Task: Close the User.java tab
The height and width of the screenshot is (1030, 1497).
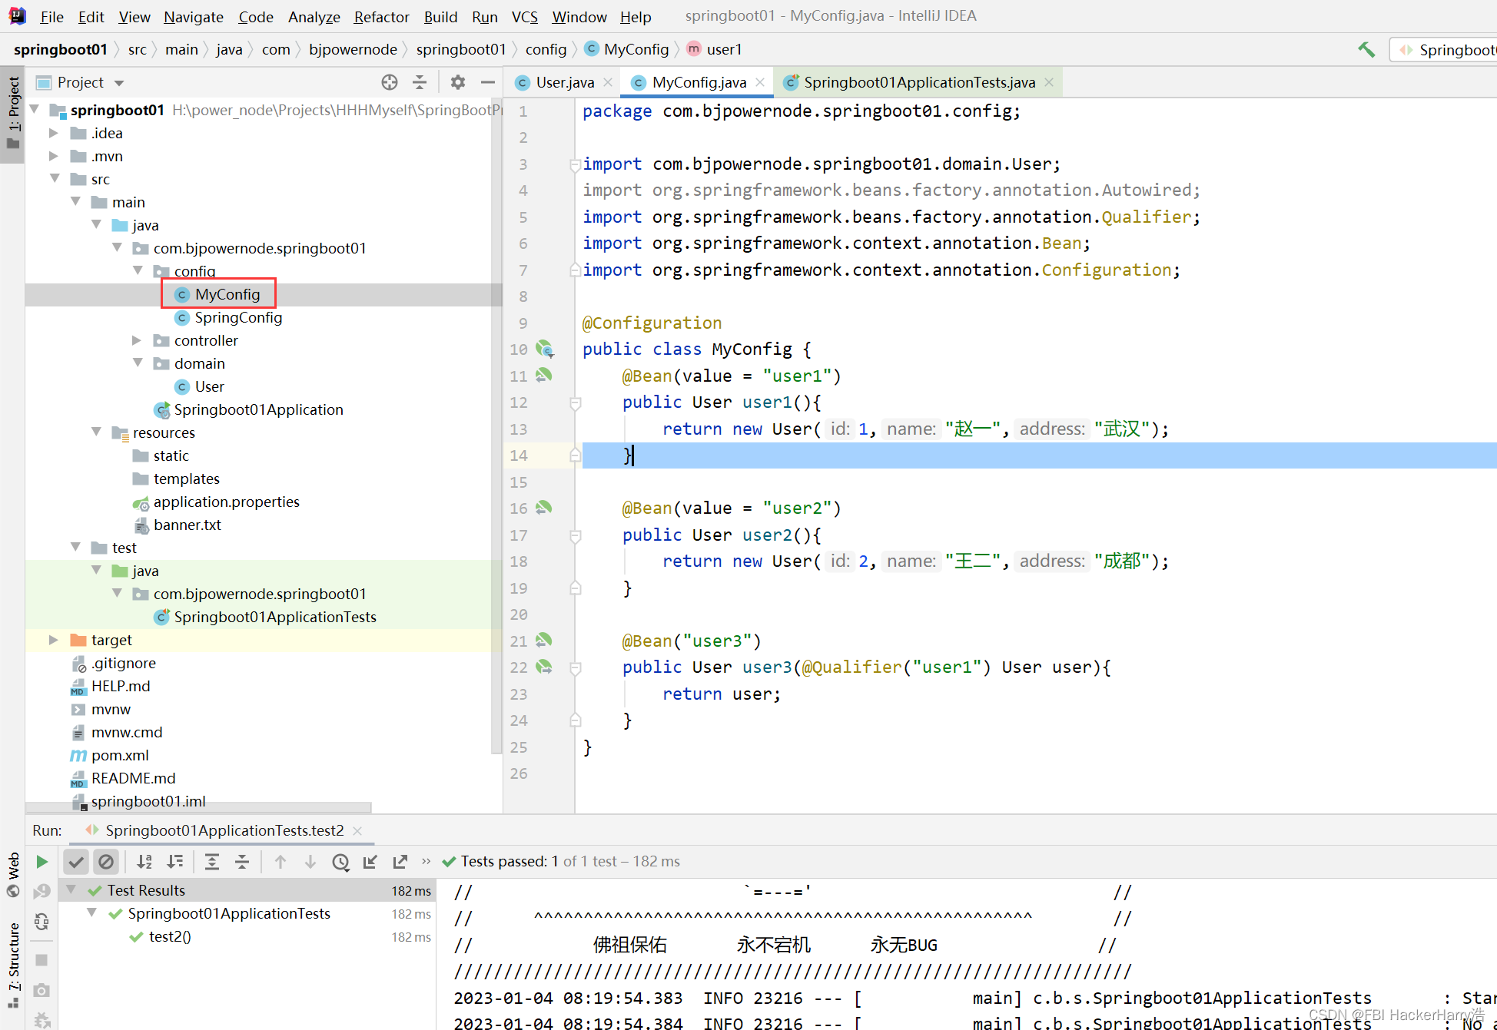Action: (608, 82)
